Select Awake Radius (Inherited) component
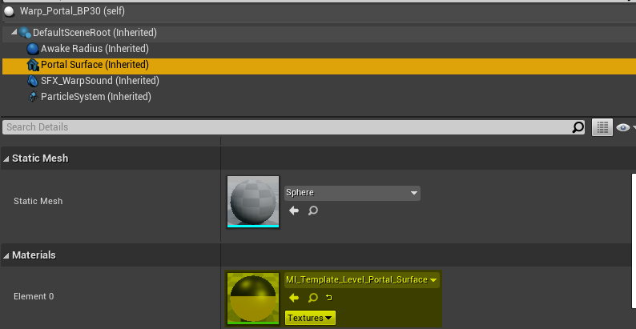636x329 pixels. coord(318,49)
